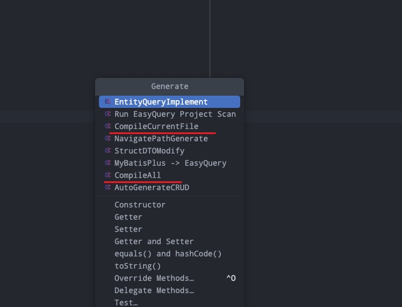Click the CompileAll plugin icon
The image size is (402, 307).
(x=108, y=175)
